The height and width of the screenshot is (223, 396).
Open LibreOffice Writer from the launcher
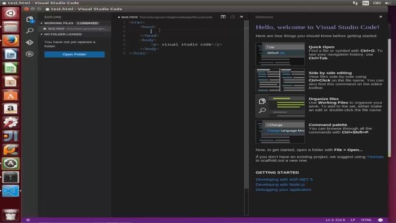pyautogui.click(x=11, y=54)
